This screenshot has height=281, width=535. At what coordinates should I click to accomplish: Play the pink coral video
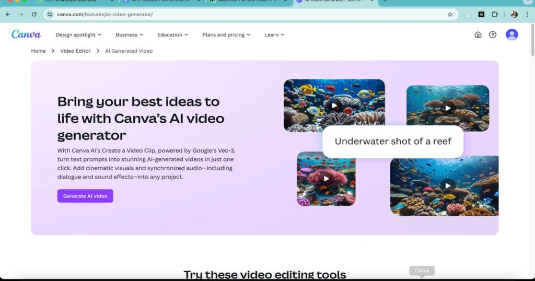[326, 179]
